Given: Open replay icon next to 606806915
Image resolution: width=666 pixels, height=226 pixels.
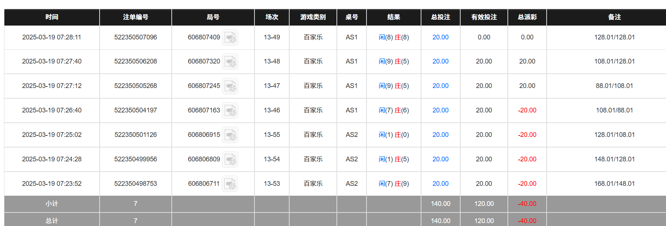Looking at the screenshot, I should pyautogui.click(x=230, y=135).
